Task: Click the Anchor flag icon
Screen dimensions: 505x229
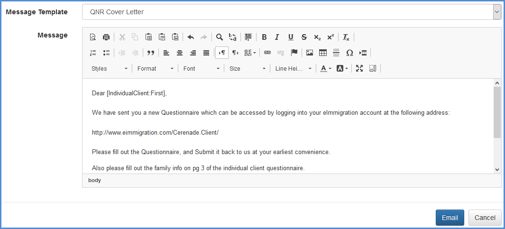Action: pos(294,53)
